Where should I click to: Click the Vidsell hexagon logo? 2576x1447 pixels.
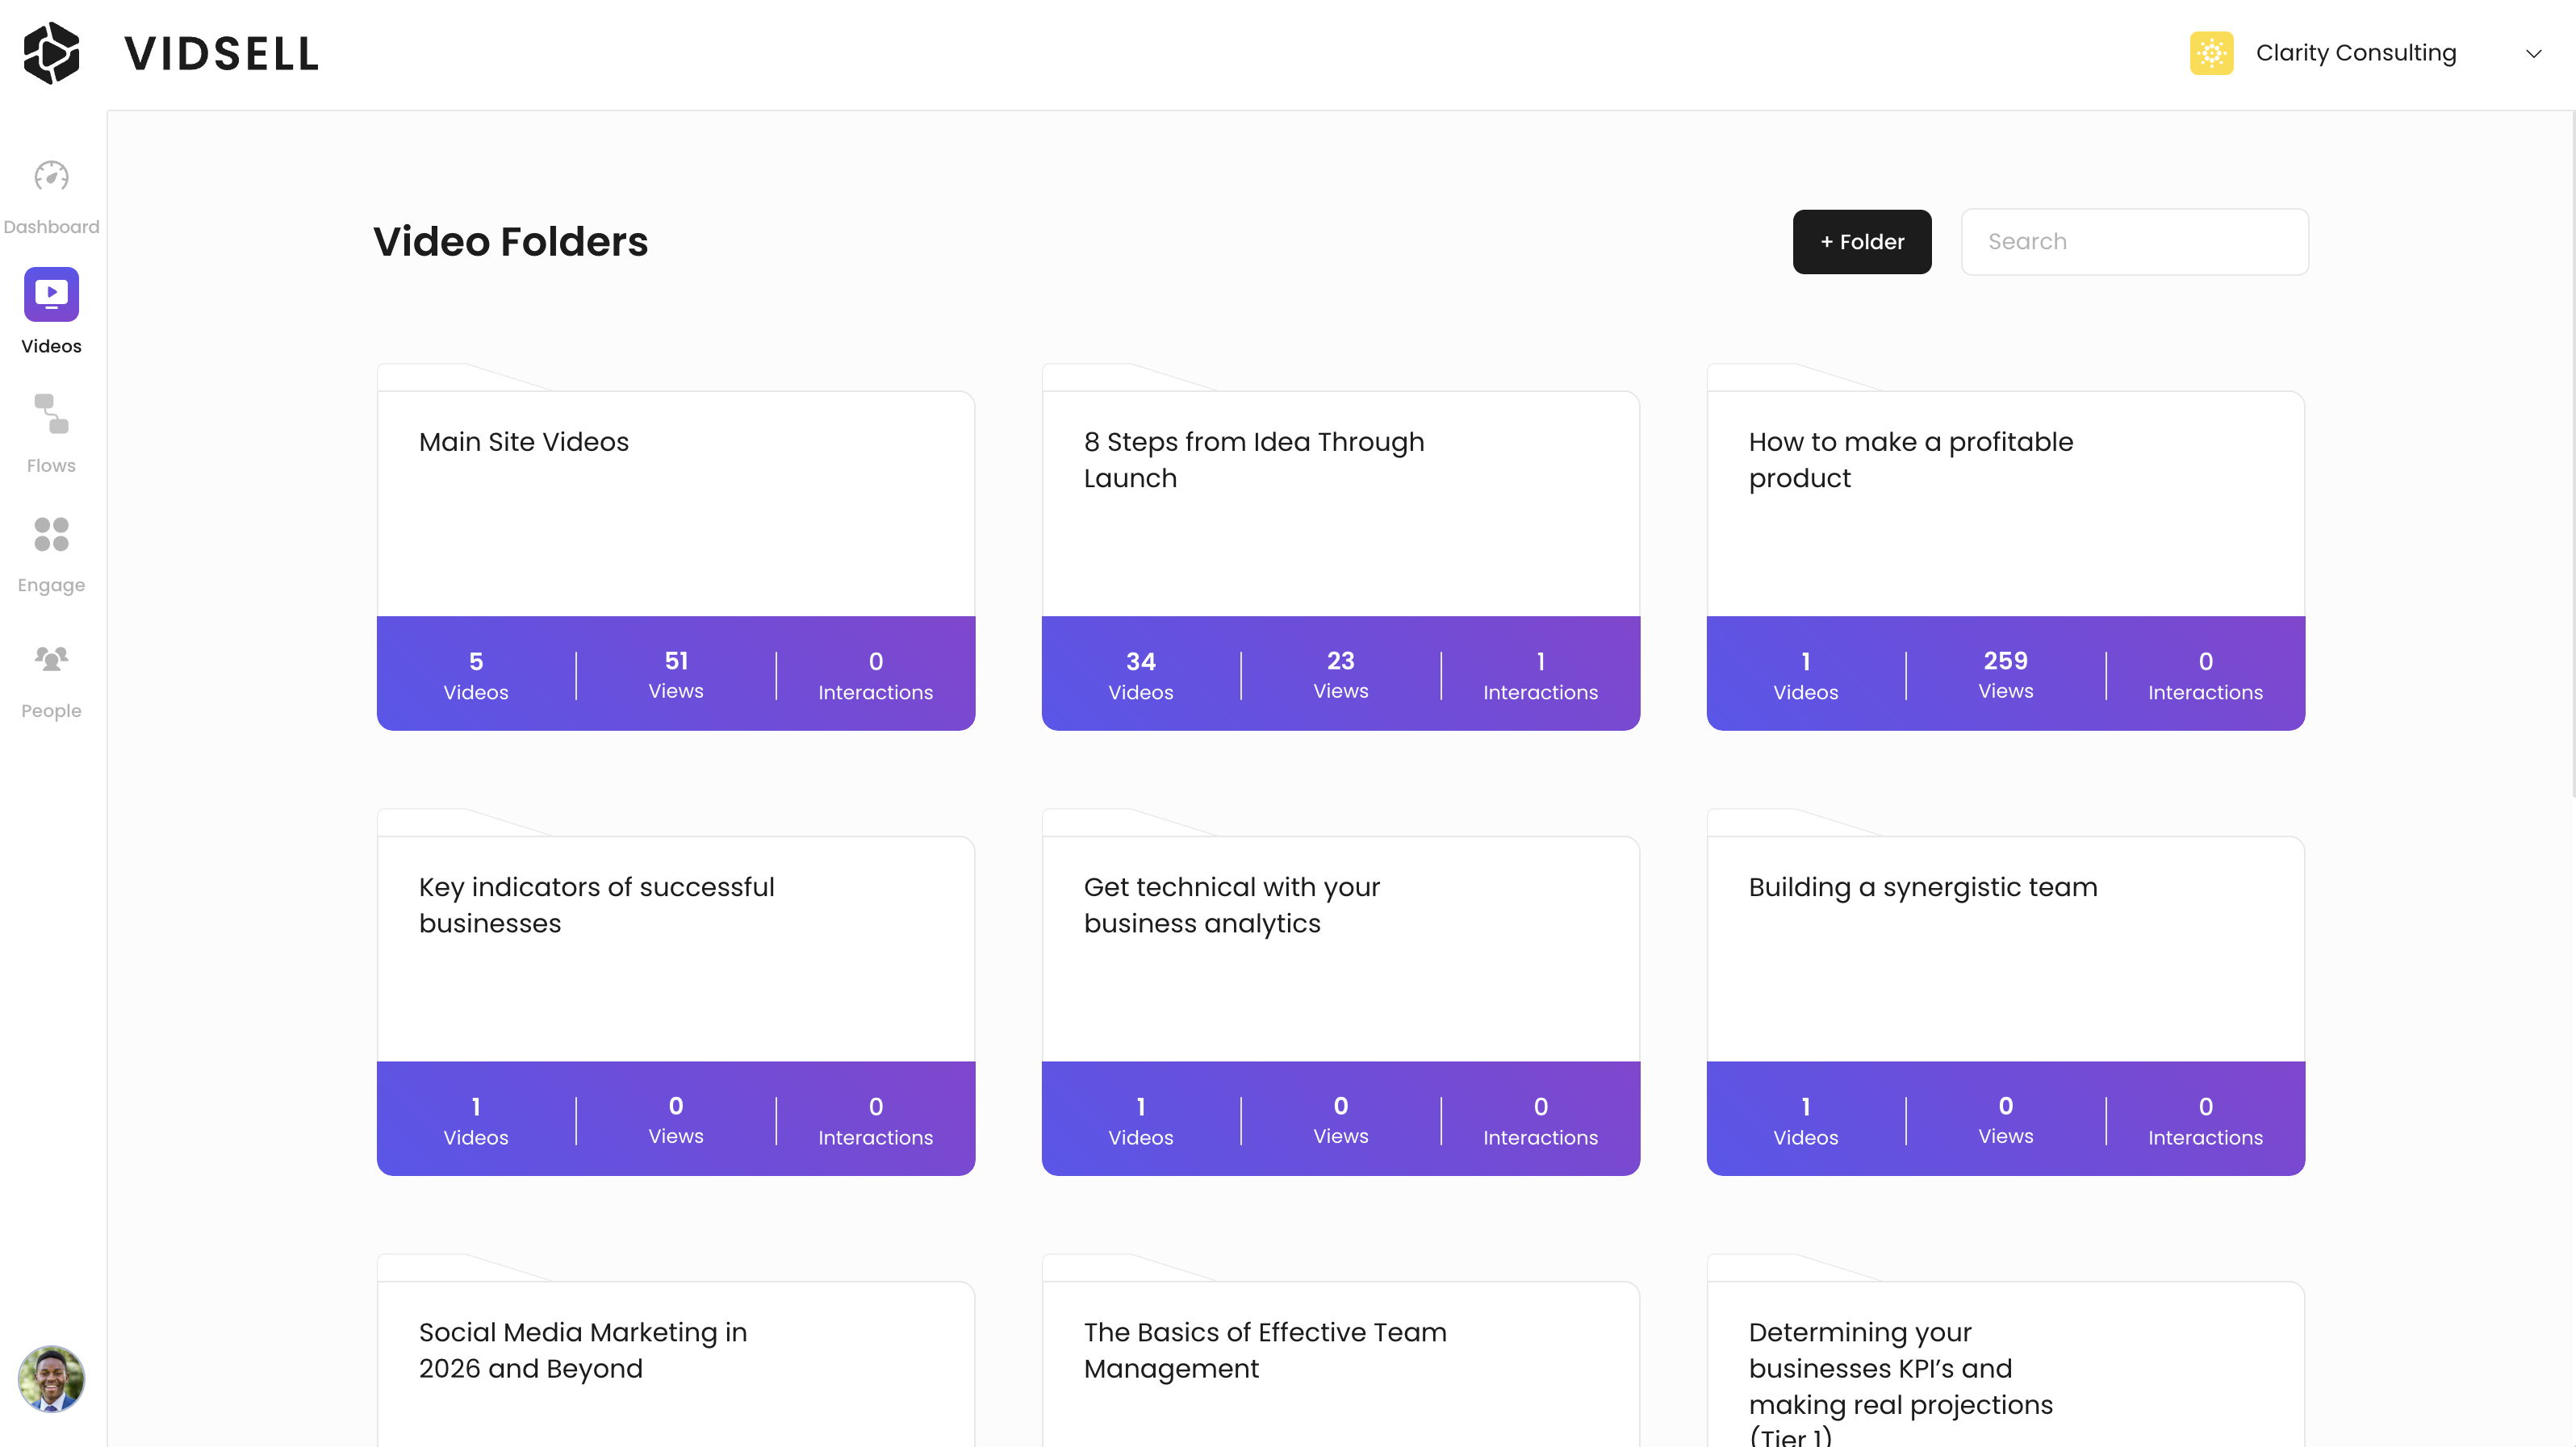click(51, 53)
